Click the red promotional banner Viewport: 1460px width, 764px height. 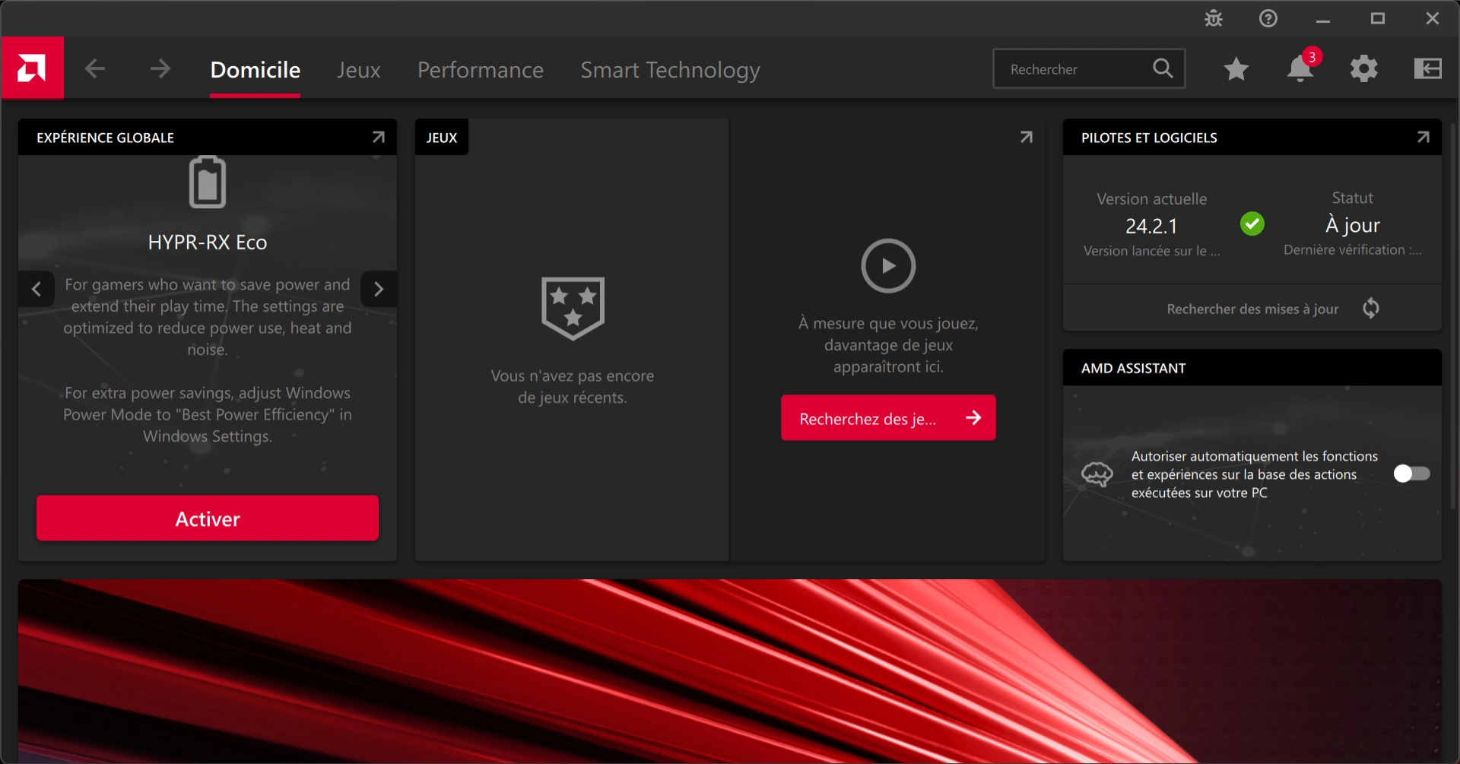(730, 670)
